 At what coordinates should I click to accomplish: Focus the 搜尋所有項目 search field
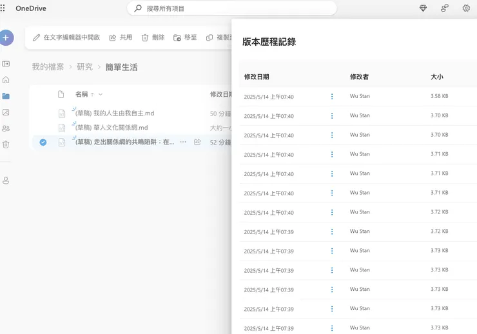click(232, 8)
